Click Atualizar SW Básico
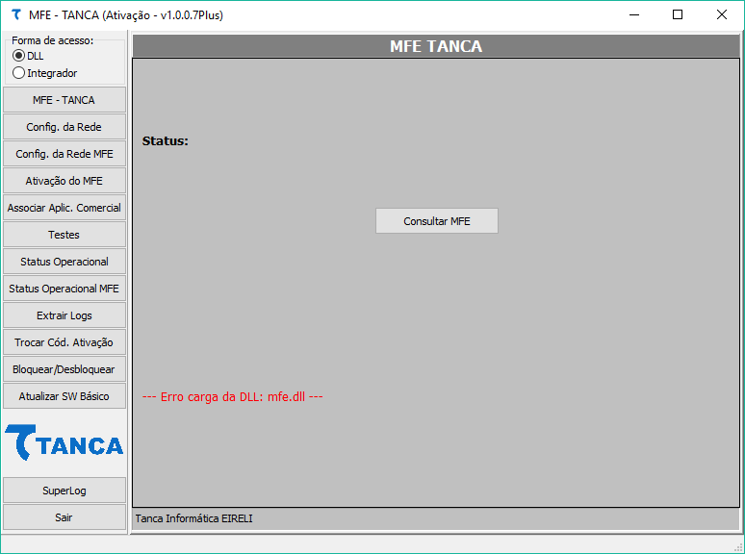 [x=64, y=396]
